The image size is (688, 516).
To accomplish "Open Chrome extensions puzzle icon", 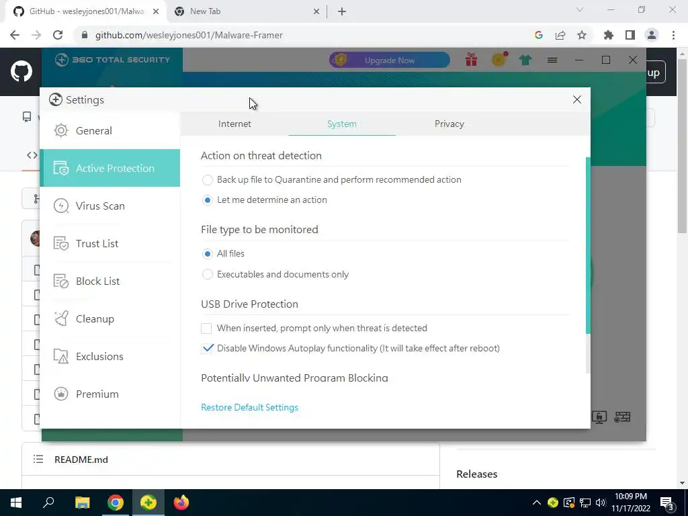I will (609, 35).
